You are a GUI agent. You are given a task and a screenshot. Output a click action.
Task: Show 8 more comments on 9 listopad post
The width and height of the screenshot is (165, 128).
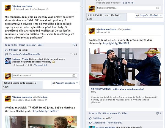click(108, 122)
